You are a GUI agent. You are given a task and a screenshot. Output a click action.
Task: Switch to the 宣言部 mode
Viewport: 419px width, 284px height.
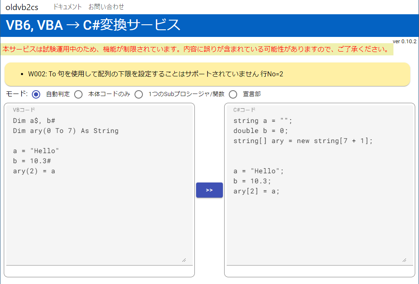[x=233, y=94]
